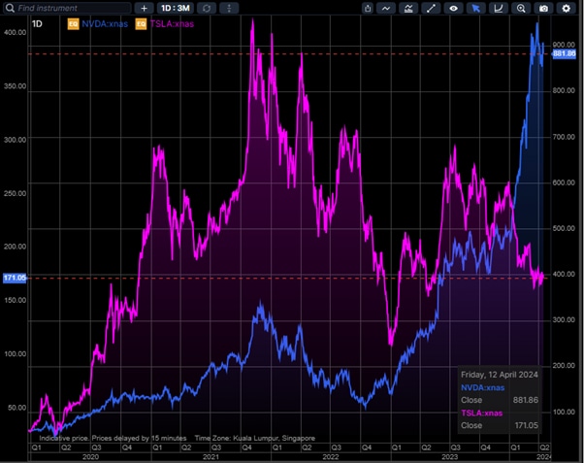The image size is (584, 463).
Task: Click the 2023 year label on time axis
Action: pos(449,457)
